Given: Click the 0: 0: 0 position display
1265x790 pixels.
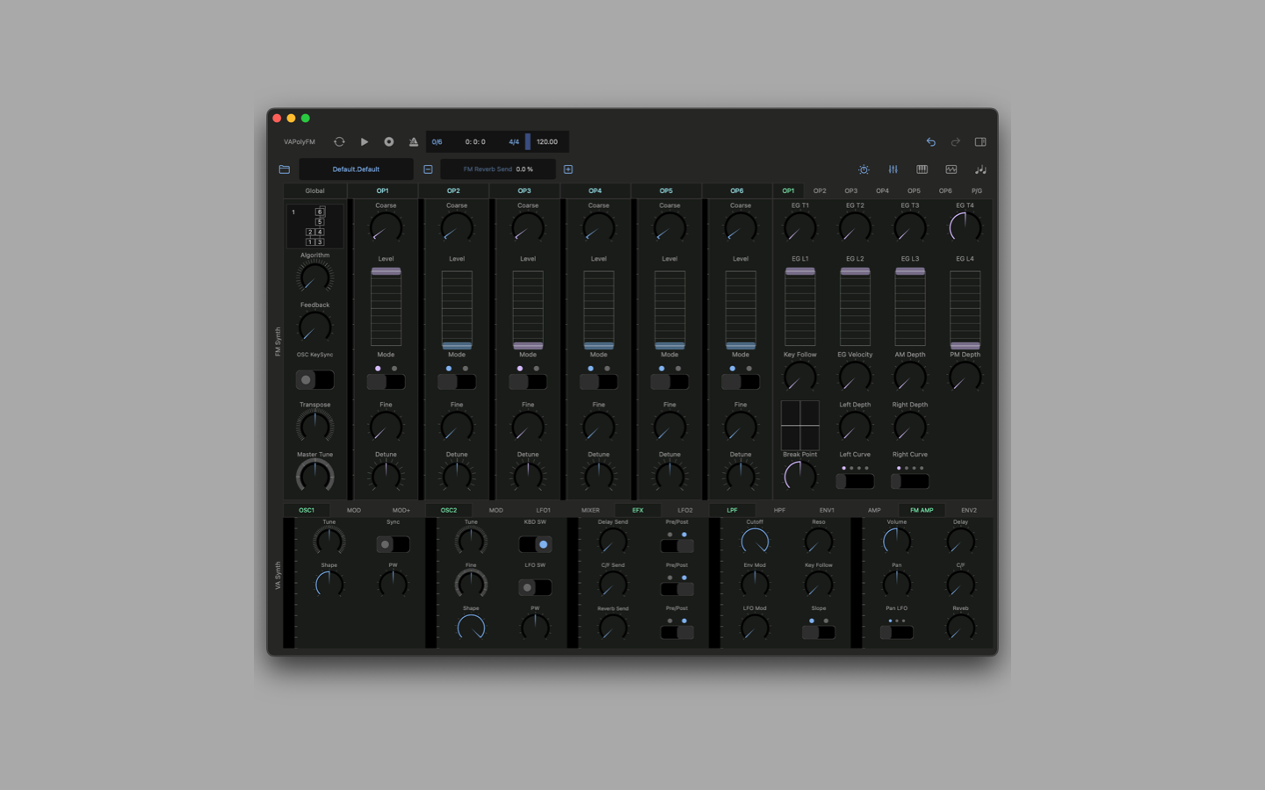Looking at the screenshot, I should tap(475, 141).
